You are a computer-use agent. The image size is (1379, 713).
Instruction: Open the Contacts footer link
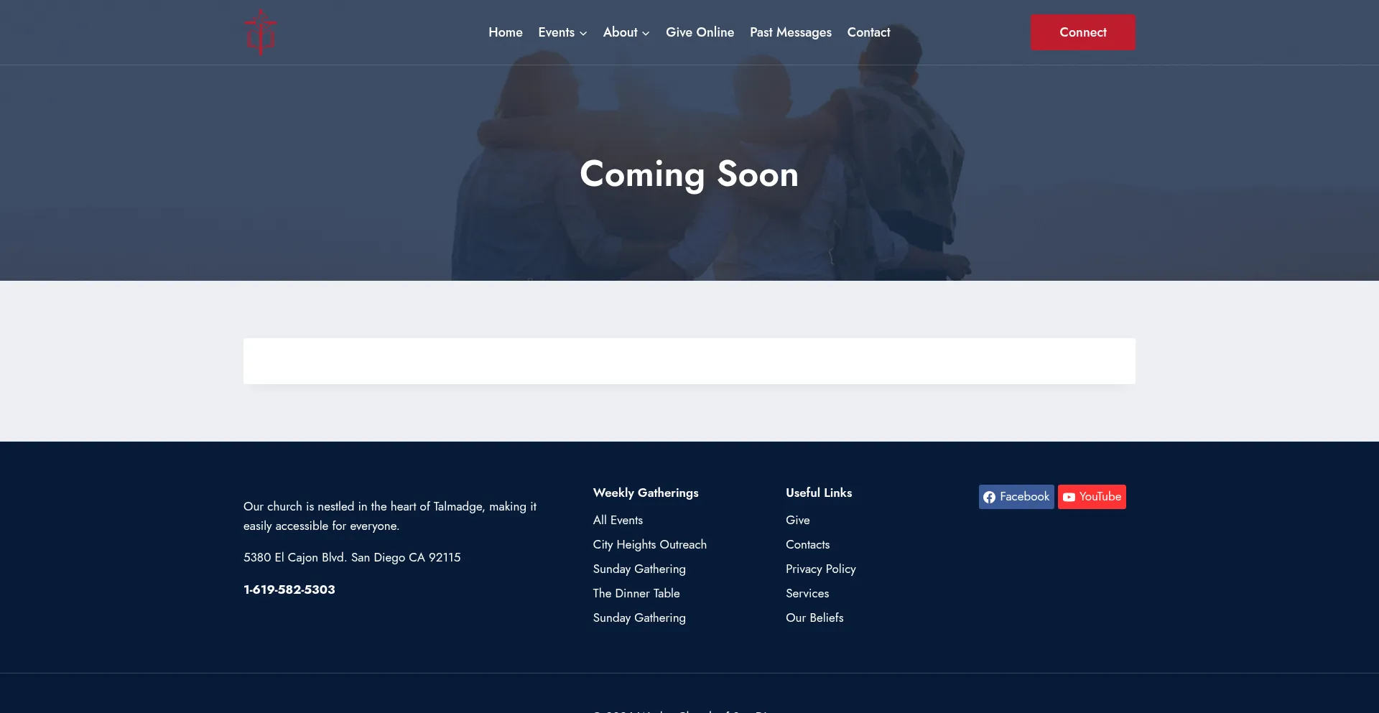807,544
